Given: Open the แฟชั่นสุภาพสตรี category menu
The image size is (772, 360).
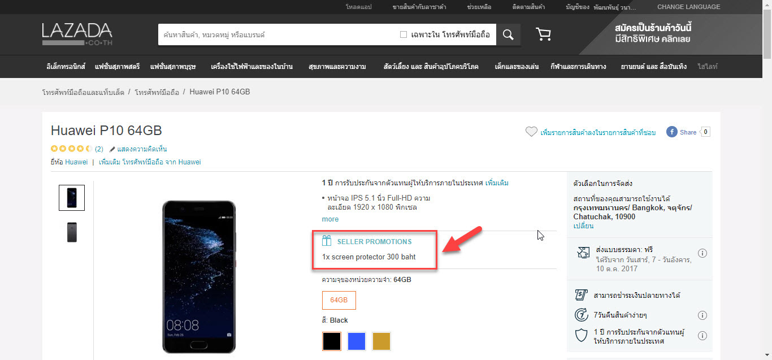Looking at the screenshot, I should (x=117, y=67).
